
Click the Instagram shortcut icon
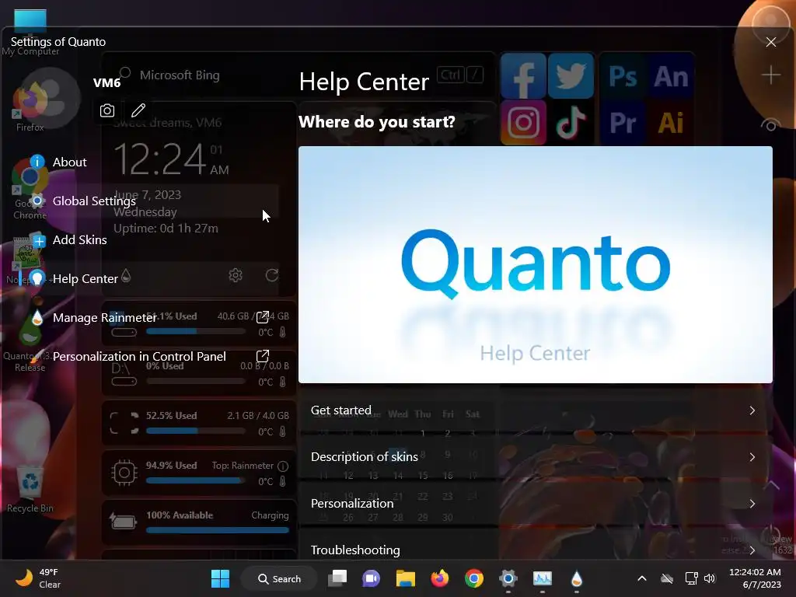tap(523, 122)
